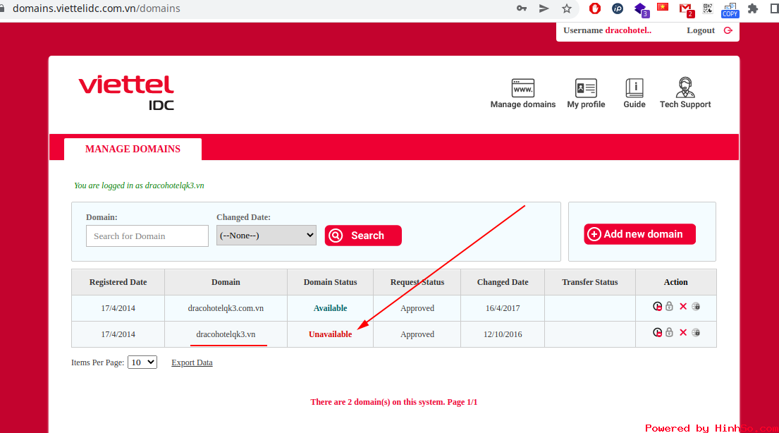Open the Tech Support menu label

[x=685, y=104]
